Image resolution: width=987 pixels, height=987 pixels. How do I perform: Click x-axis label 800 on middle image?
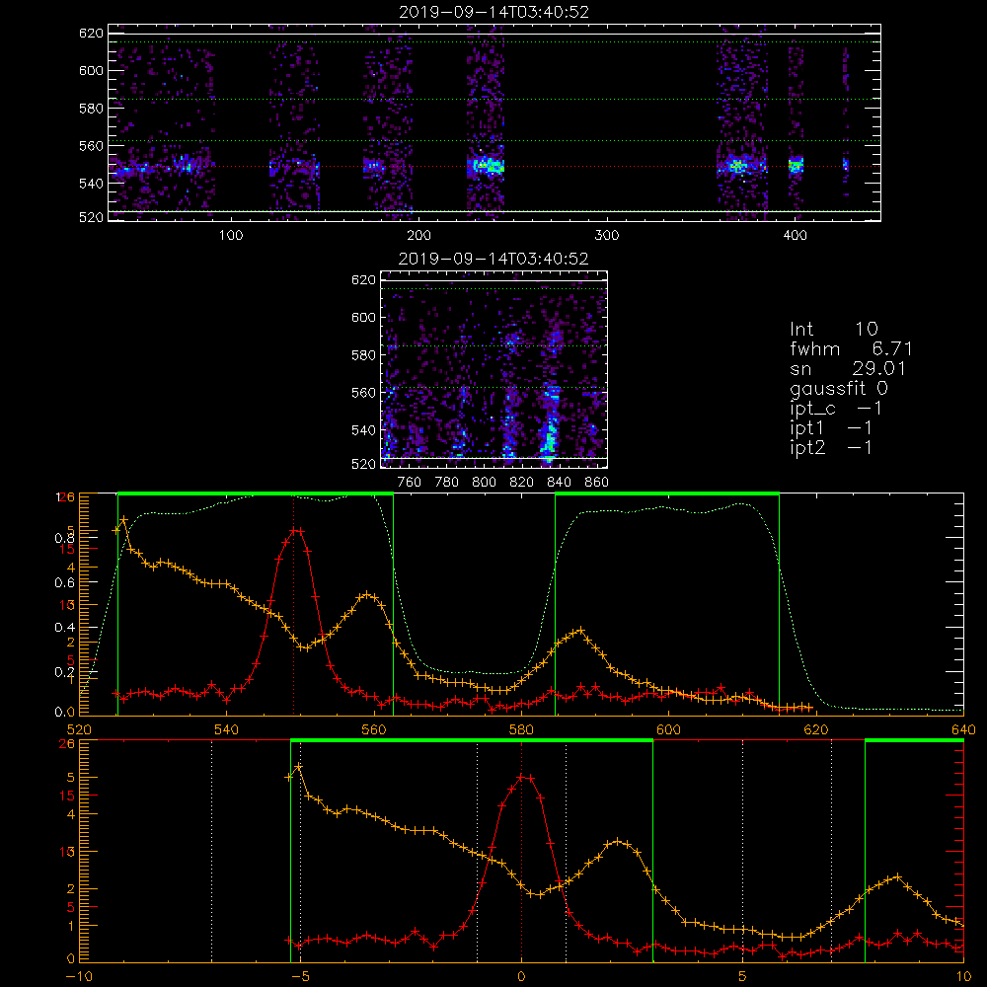point(484,483)
